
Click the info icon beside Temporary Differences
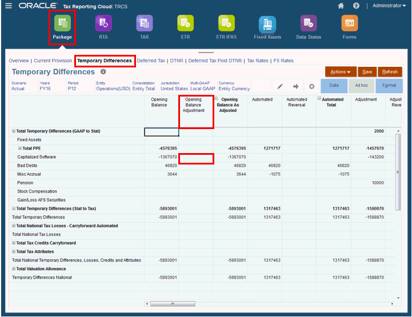click(x=103, y=72)
